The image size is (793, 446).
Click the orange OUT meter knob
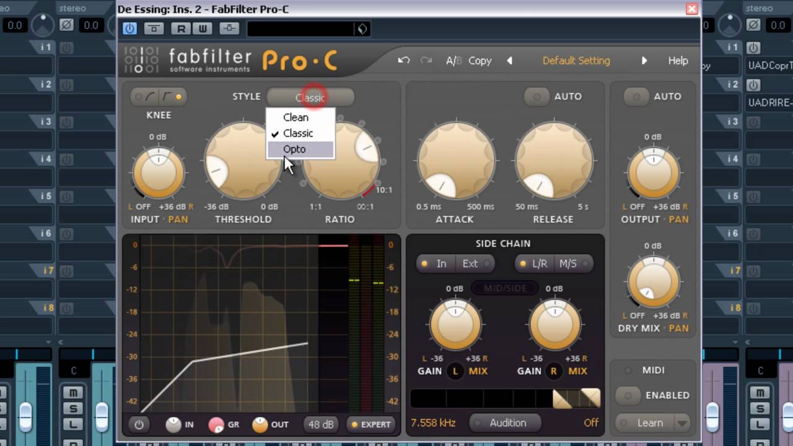pos(260,425)
